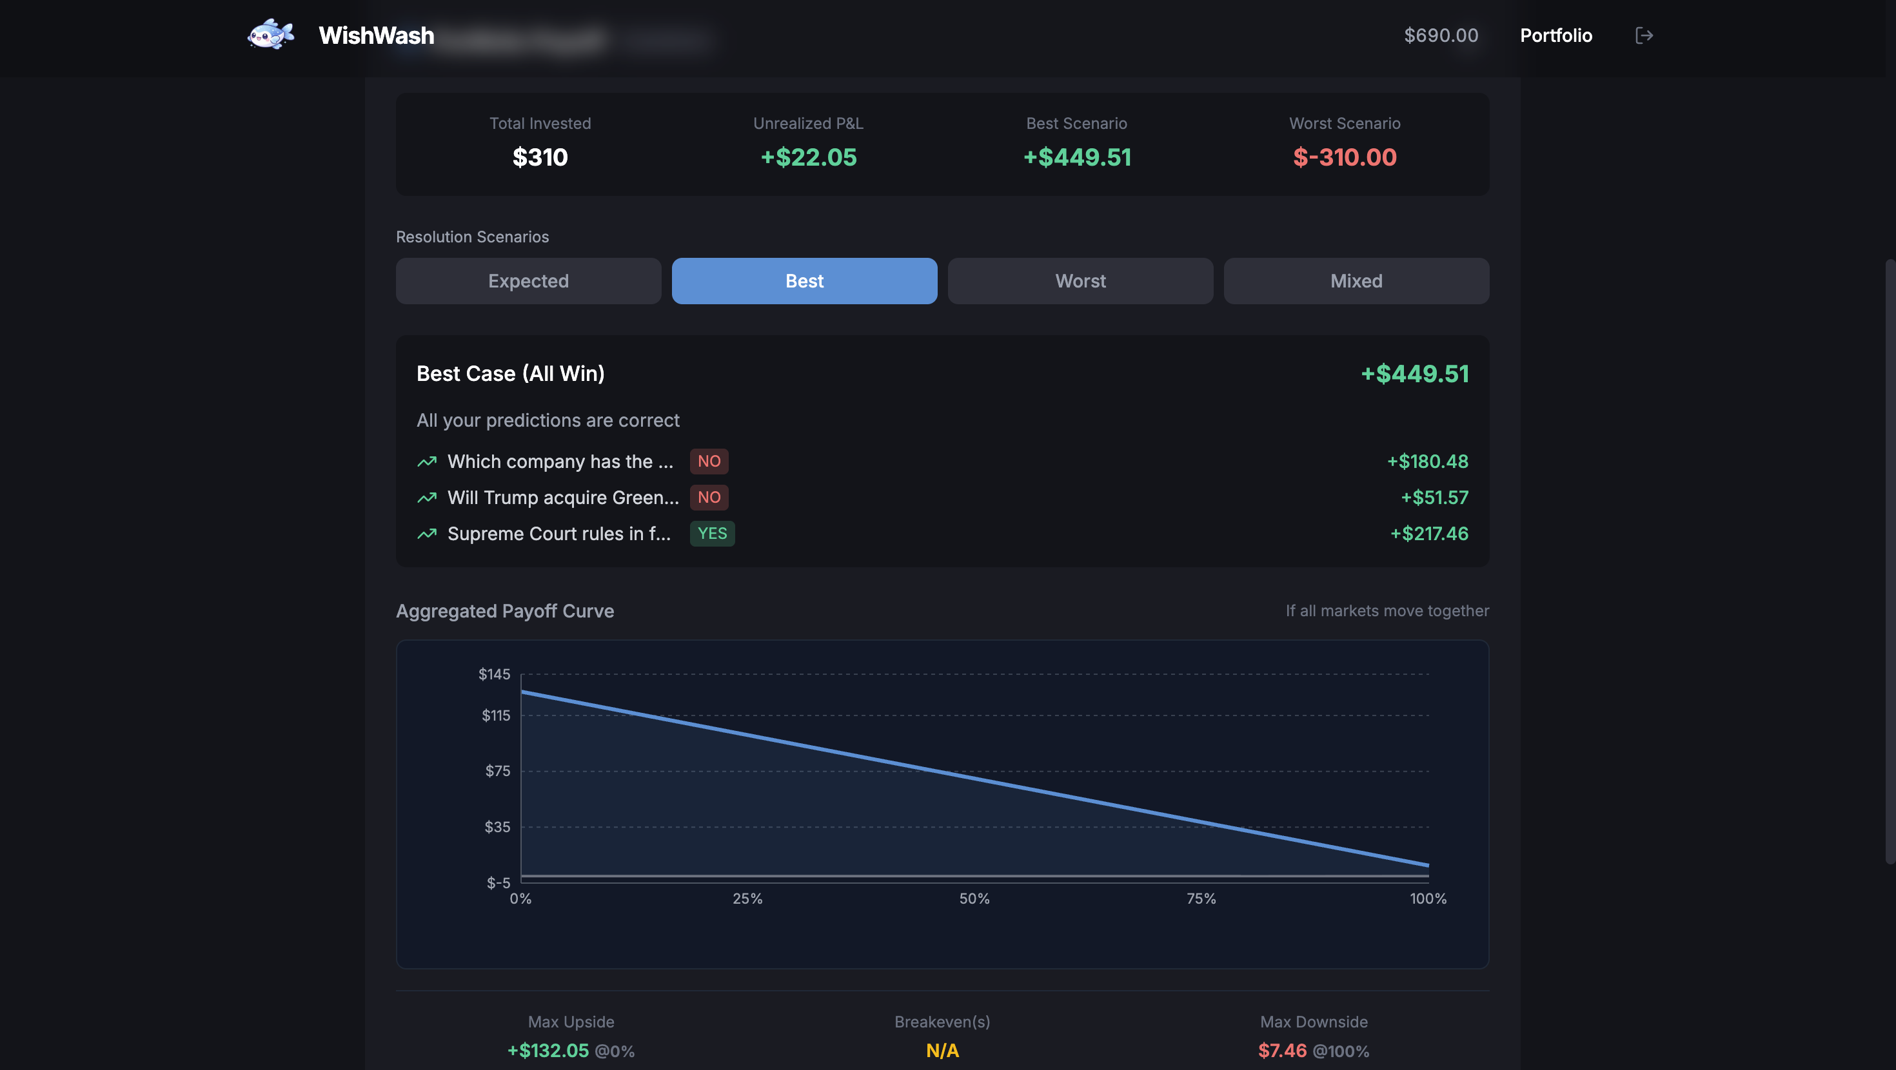Switch to the Expected scenario tab

528,281
